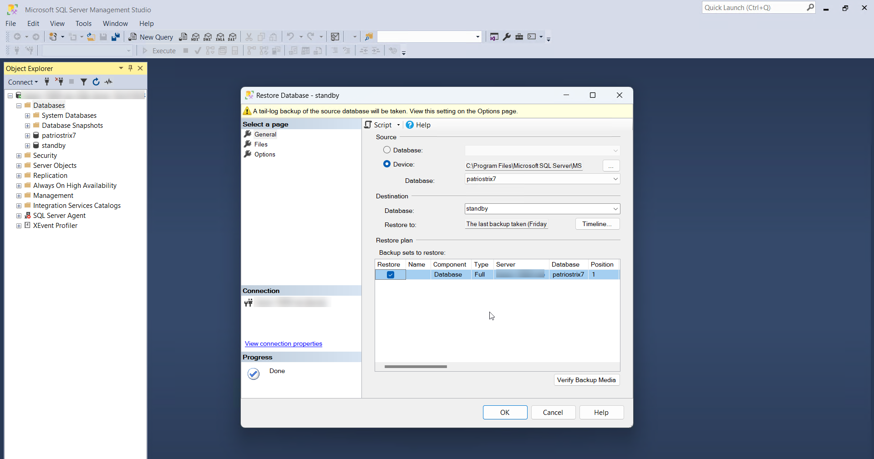874x459 pixels.
Task: Click the New Query toolbar icon
Action: [151, 37]
